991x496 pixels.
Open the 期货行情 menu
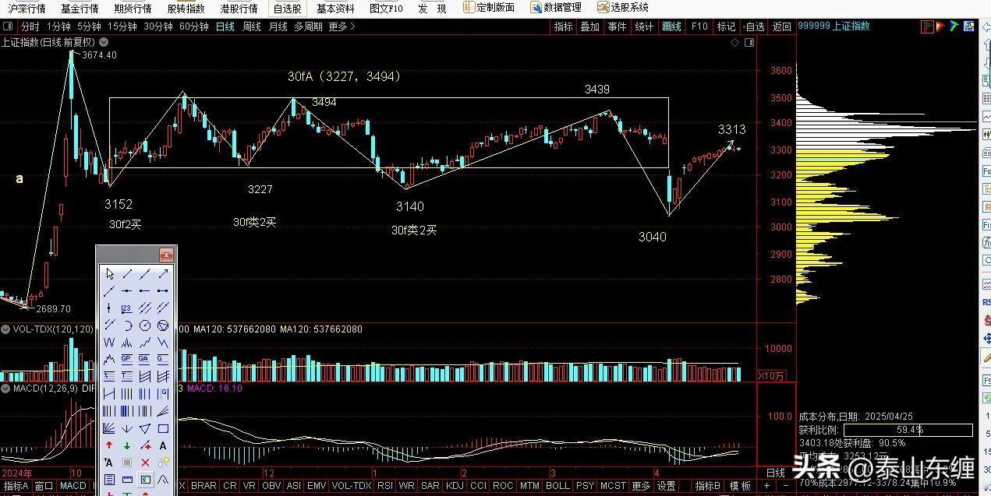coord(133,9)
